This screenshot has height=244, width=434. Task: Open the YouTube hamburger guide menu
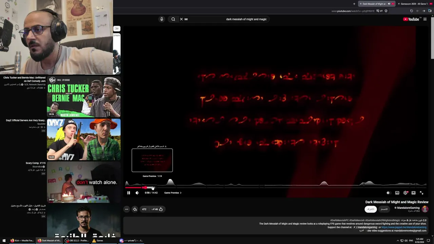click(425, 19)
